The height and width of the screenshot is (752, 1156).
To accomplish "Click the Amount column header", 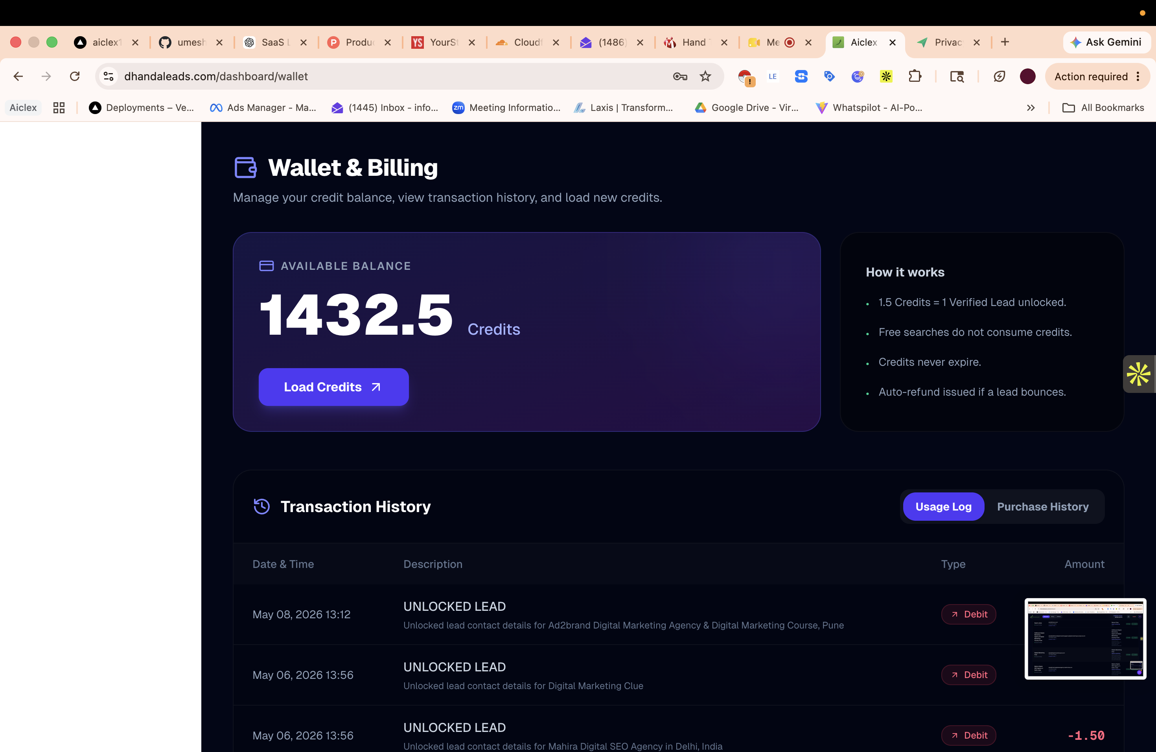I will click(x=1084, y=564).
